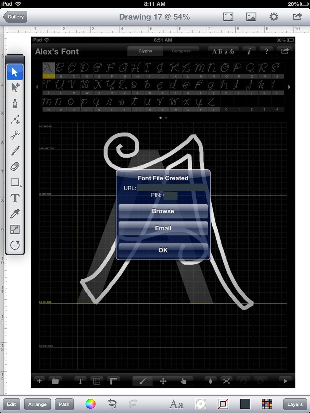The height and width of the screenshot is (413, 310).
Task: Select the Pen tool in toolbar
Action: click(15, 104)
